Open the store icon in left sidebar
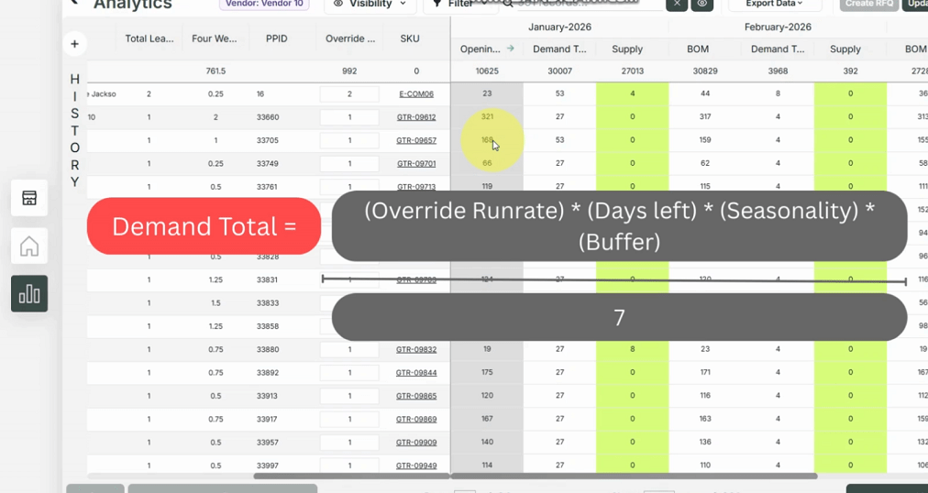 click(29, 199)
